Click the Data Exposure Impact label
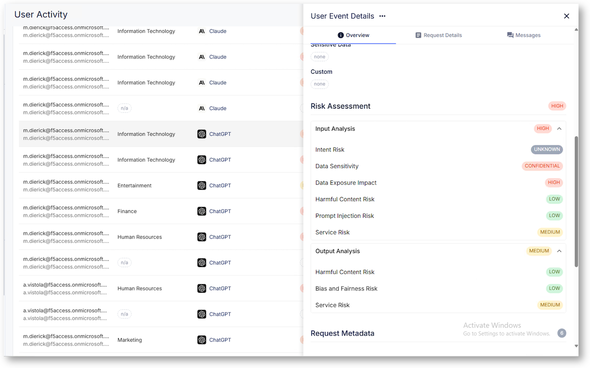The image size is (590, 368). [346, 183]
